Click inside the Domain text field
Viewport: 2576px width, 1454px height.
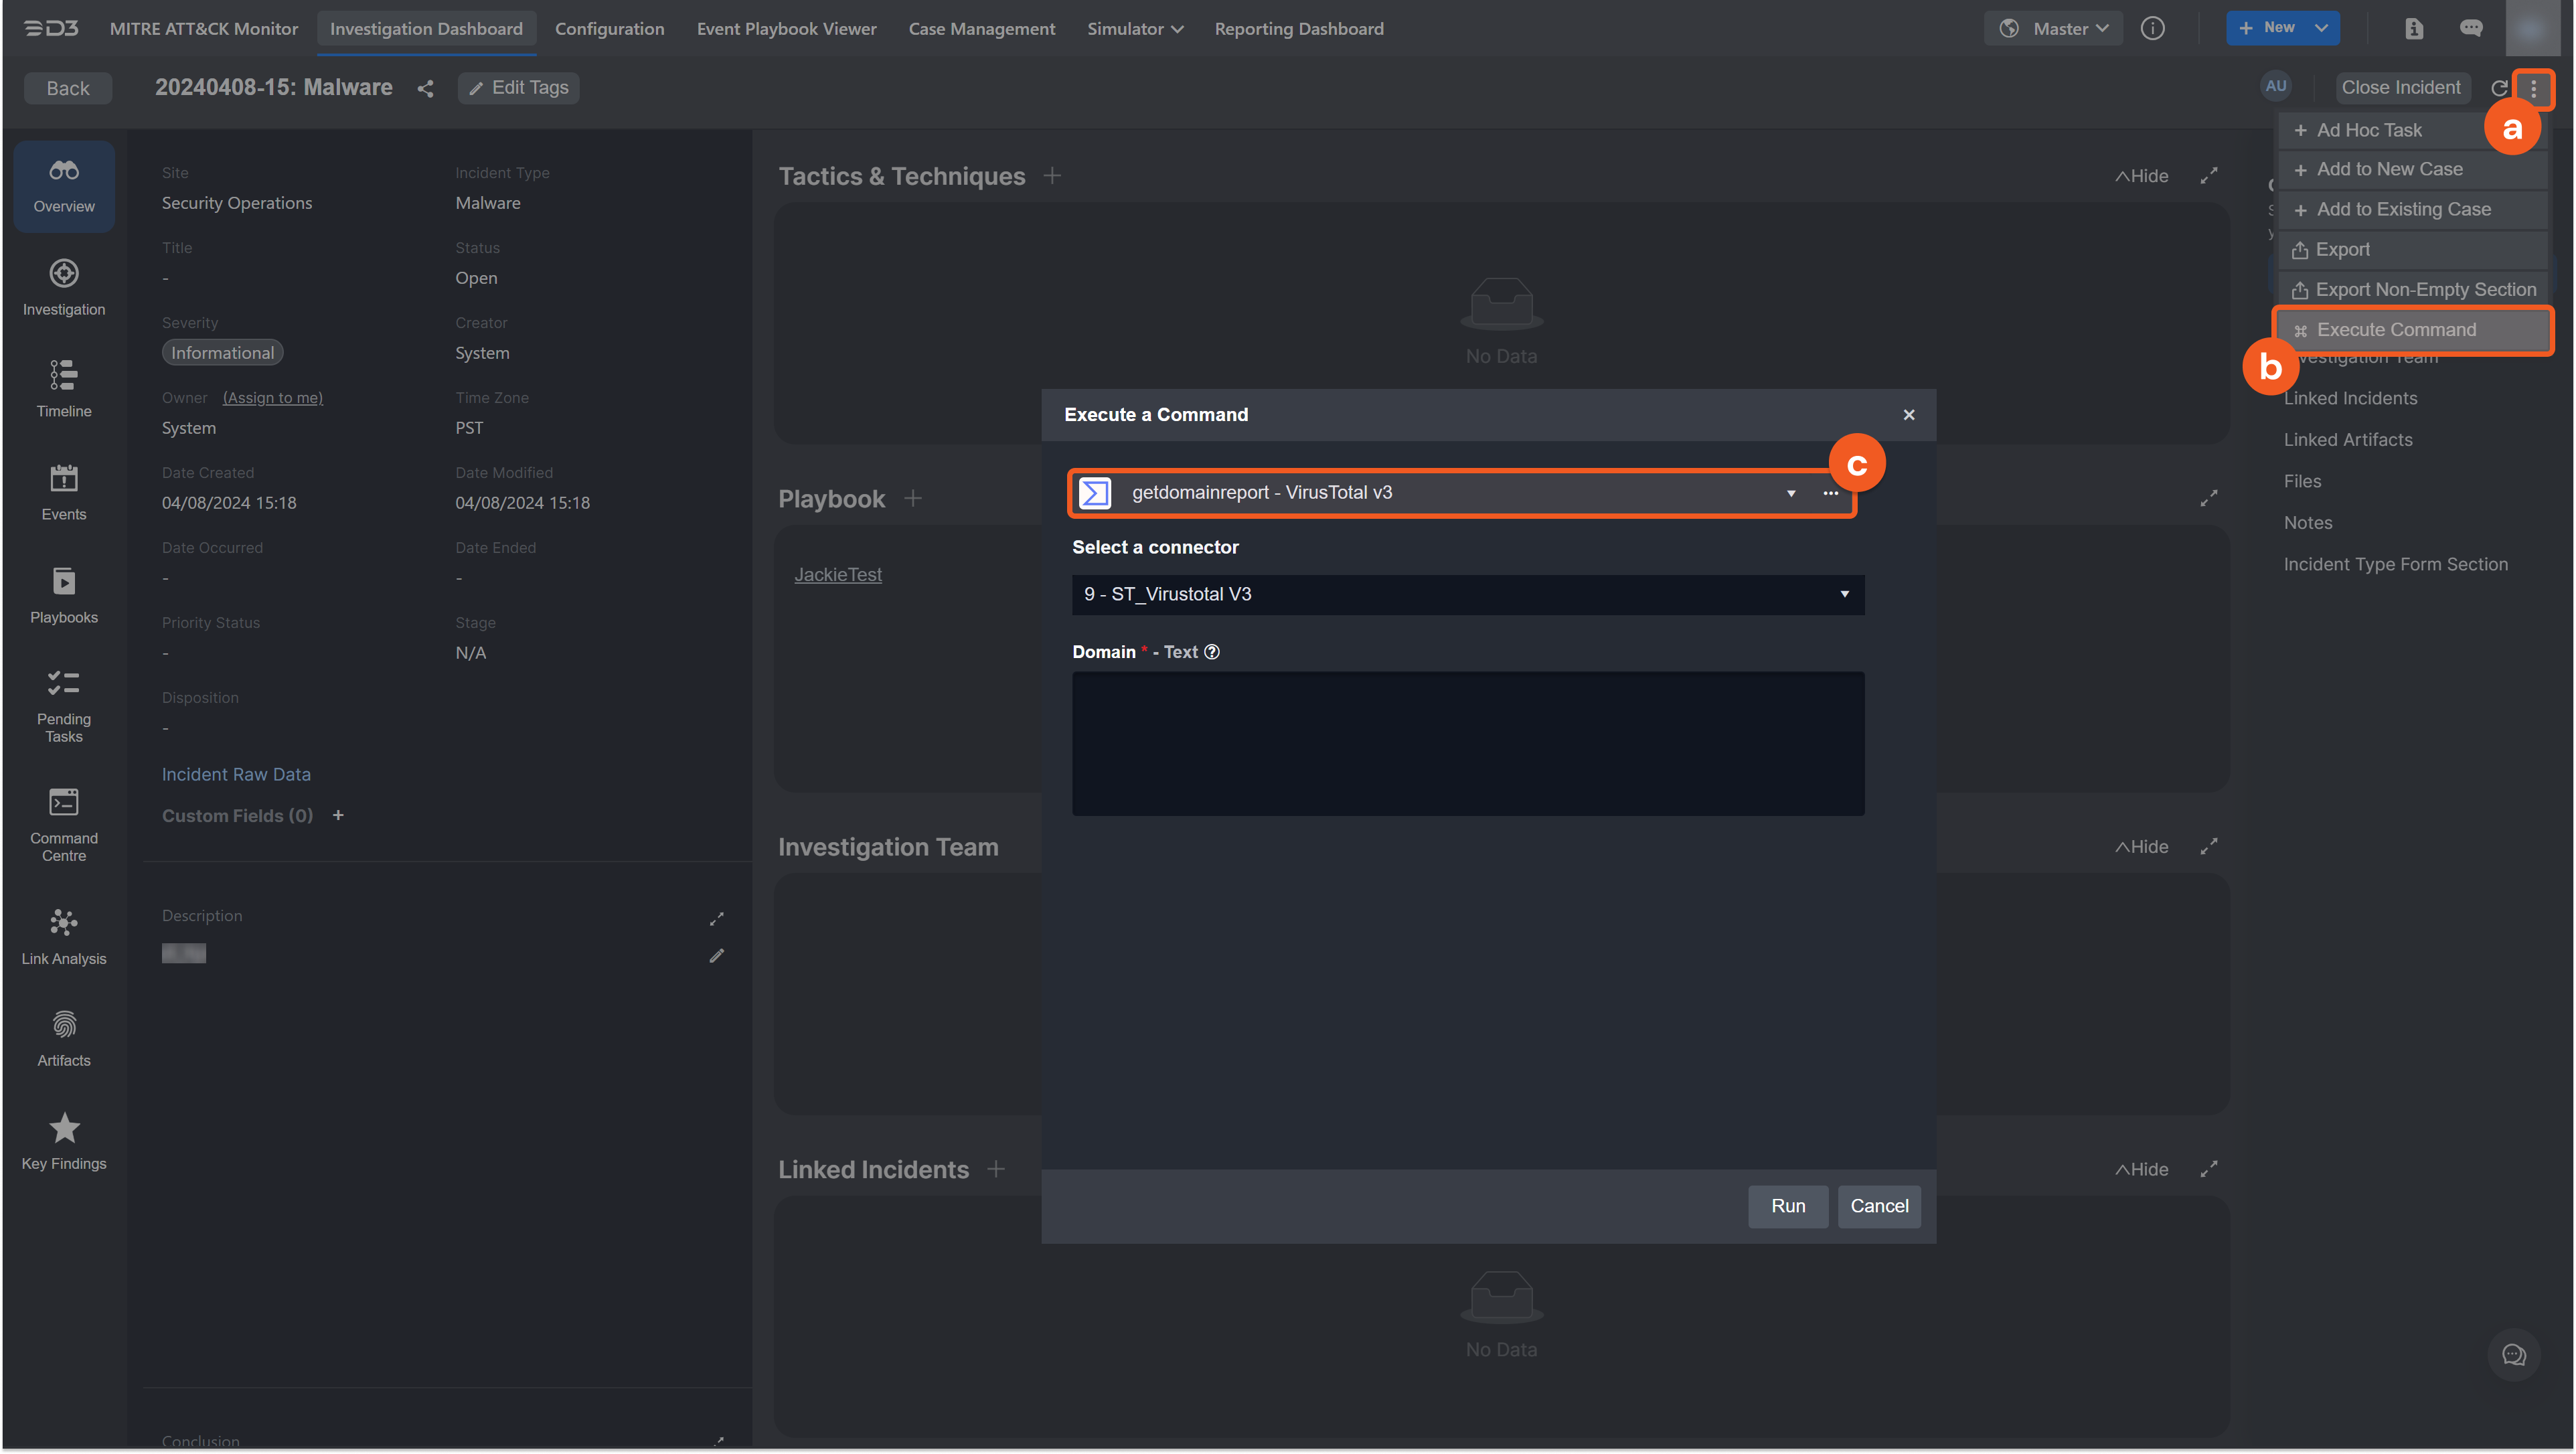coord(1467,743)
